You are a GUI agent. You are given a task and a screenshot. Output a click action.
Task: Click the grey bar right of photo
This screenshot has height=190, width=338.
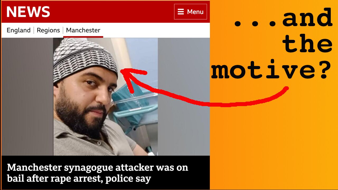click(184, 97)
